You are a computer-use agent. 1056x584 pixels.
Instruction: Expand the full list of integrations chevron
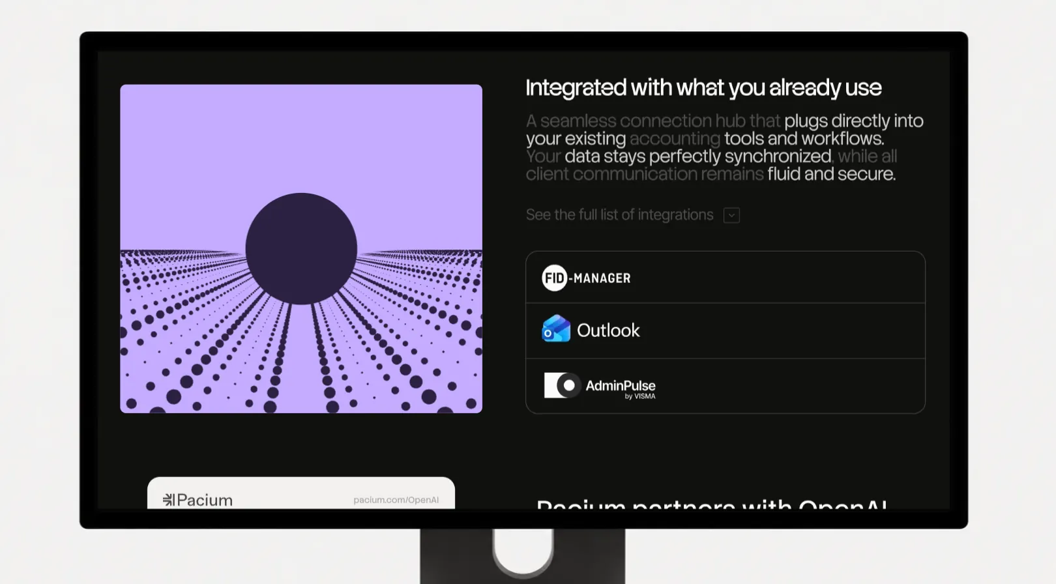pyautogui.click(x=731, y=215)
